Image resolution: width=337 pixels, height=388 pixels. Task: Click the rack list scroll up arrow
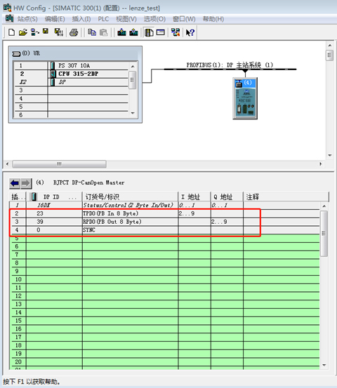coord(133,67)
